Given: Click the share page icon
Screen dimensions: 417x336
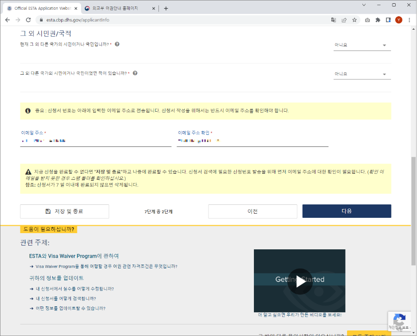Looking at the screenshot, I should coord(344,20).
